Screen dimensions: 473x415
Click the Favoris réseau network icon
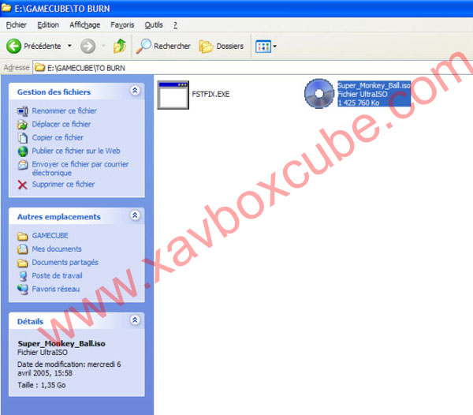tap(23, 290)
